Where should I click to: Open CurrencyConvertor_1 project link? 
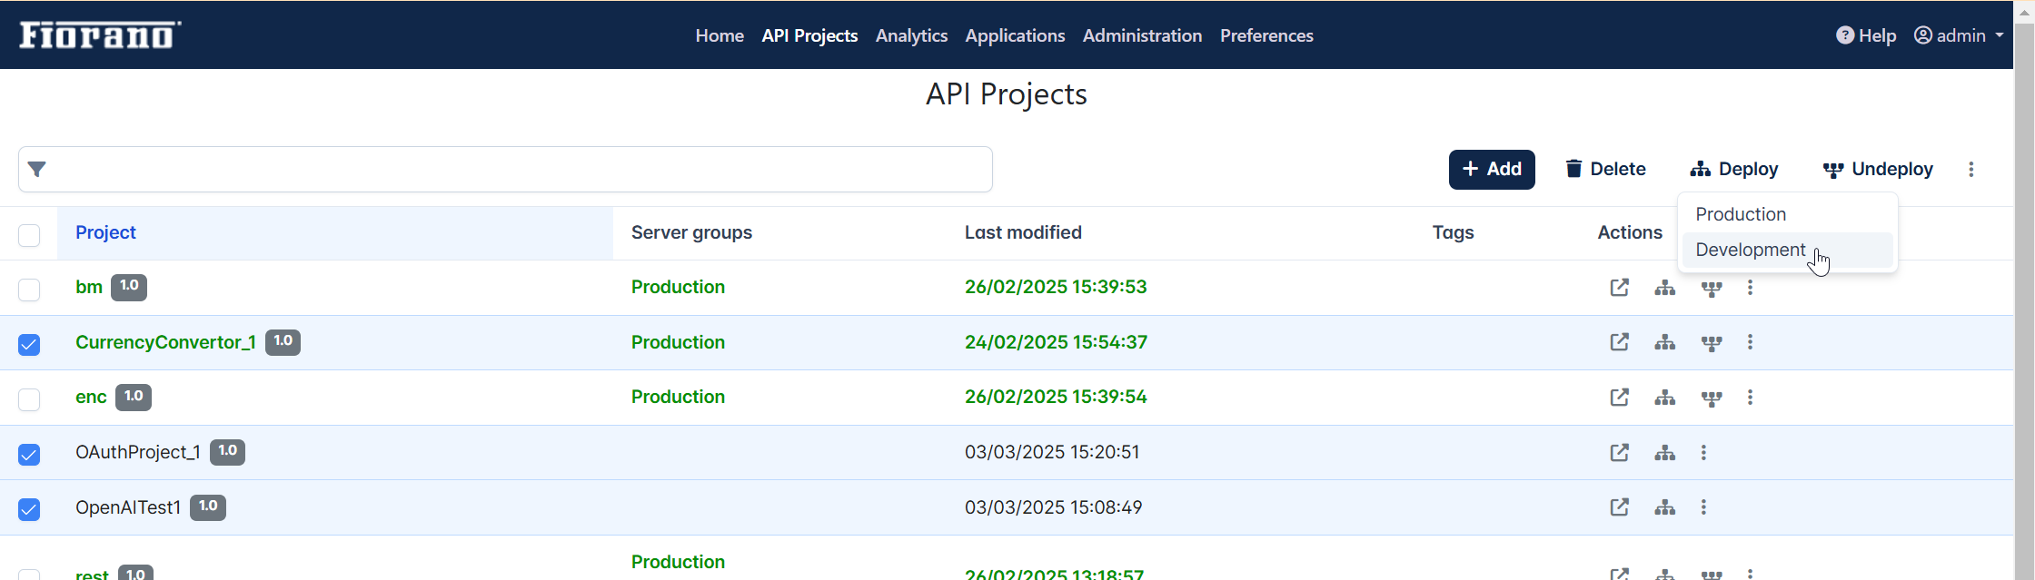165,342
